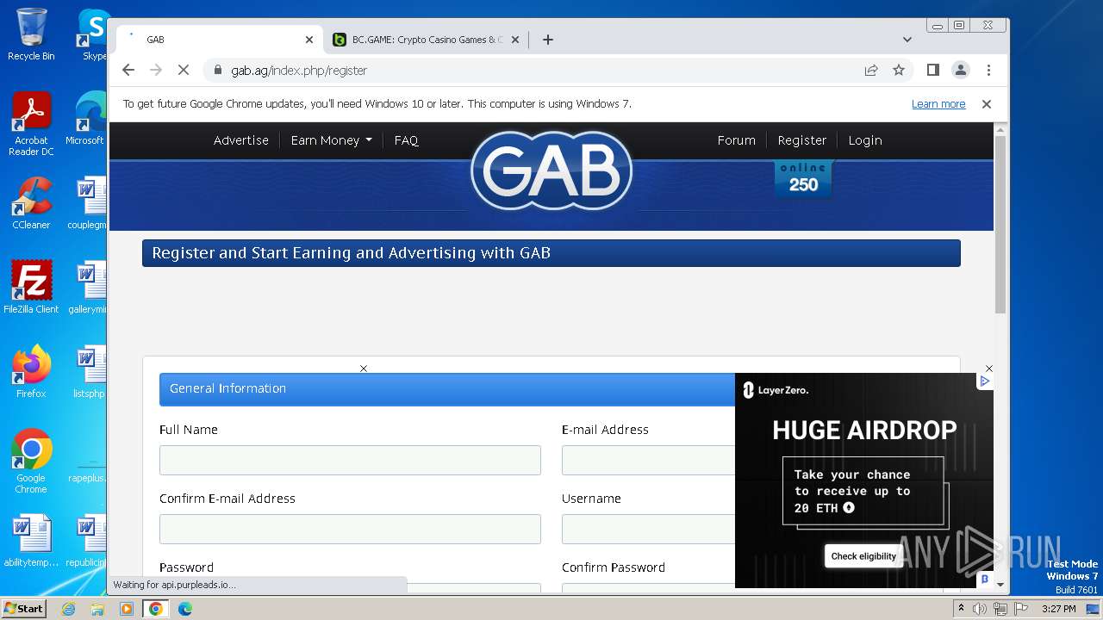
Task: Stop loading the page
Action: (x=183, y=70)
